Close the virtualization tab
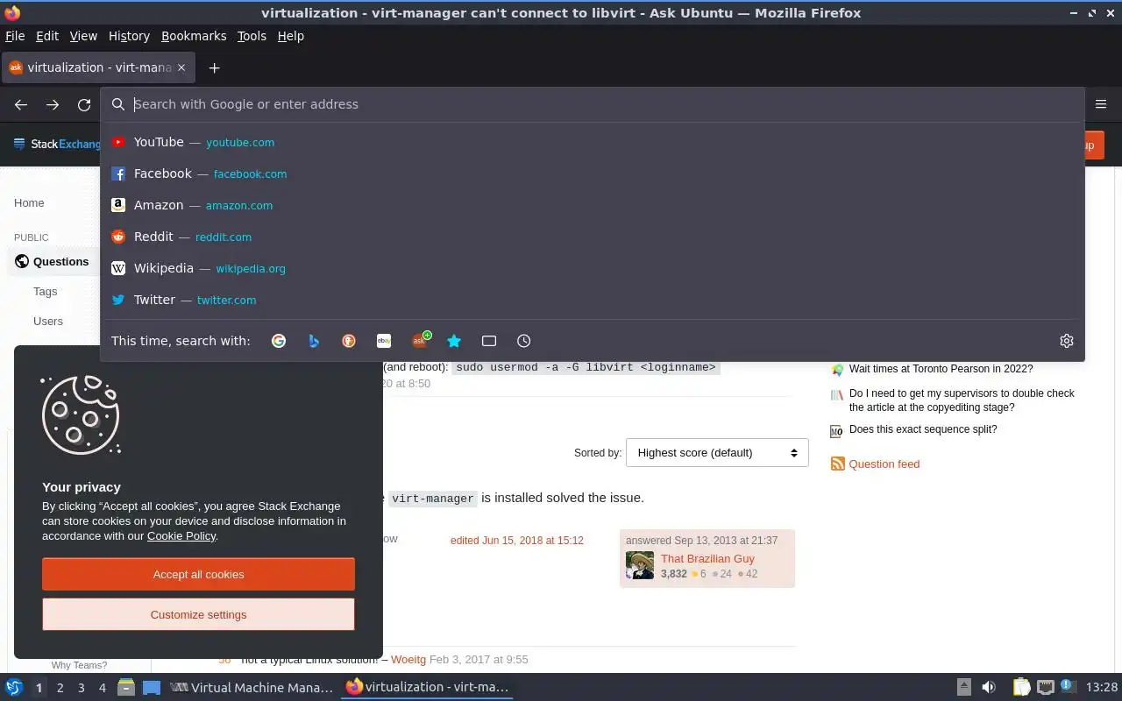Image resolution: width=1122 pixels, height=701 pixels. point(181,67)
